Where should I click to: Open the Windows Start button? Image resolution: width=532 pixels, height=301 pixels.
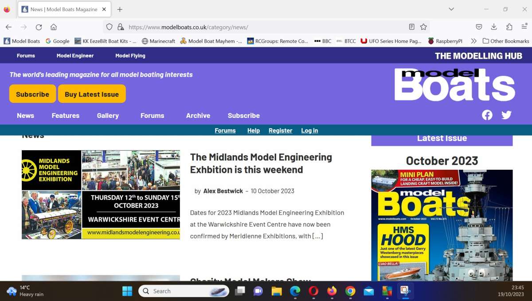click(127, 291)
